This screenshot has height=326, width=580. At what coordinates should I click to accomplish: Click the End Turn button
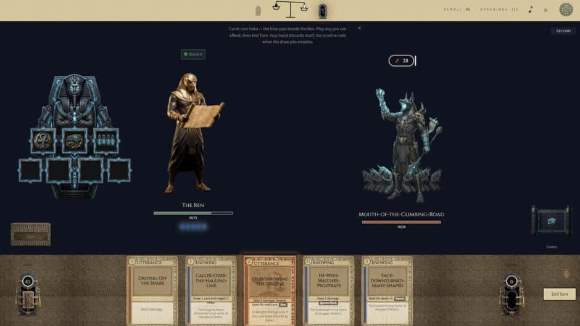(x=559, y=294)
